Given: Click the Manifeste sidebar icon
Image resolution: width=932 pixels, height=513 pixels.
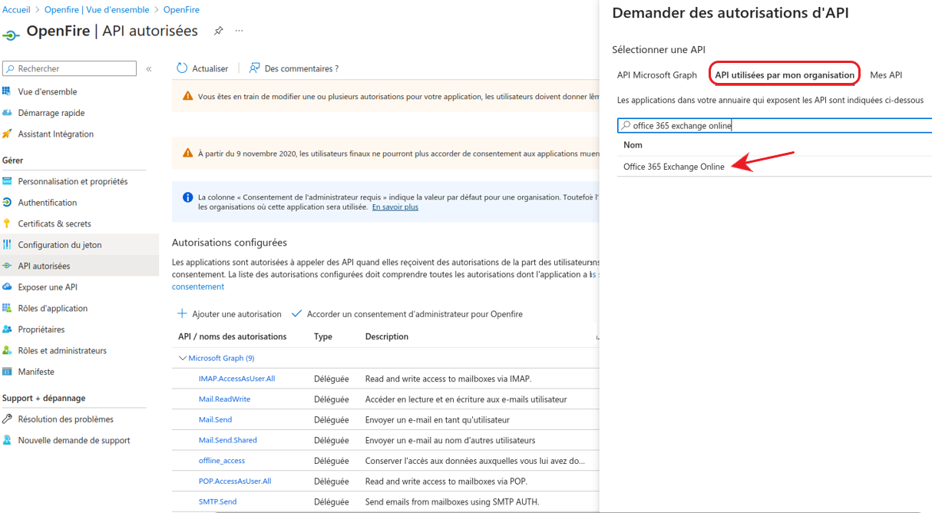Looking at the screenshot, I should click(x=8, y=372).
